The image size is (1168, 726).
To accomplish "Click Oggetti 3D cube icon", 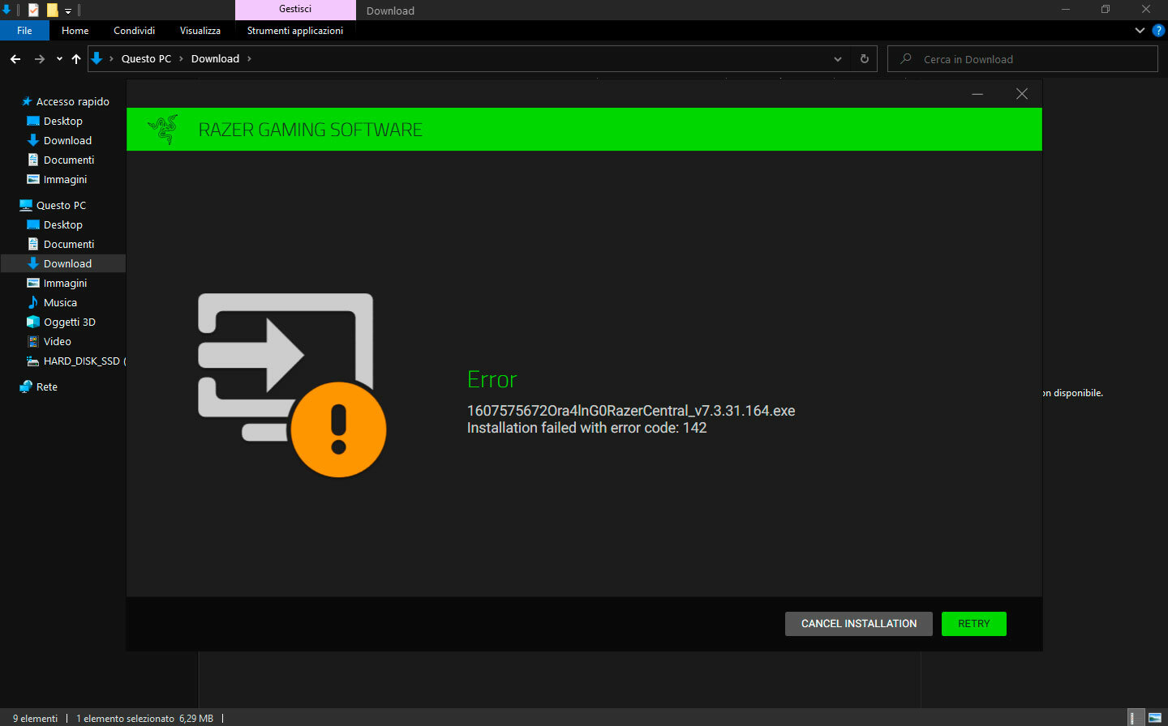I will coord(32,322).
